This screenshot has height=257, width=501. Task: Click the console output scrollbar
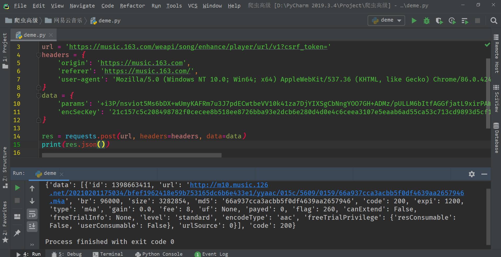[488, 216]
